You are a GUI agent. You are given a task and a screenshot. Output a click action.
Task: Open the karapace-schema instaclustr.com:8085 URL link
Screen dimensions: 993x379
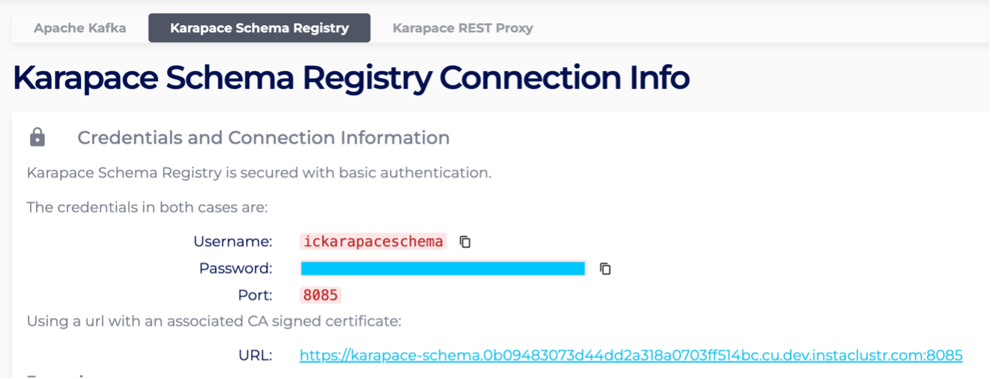[x=631, y=355]
